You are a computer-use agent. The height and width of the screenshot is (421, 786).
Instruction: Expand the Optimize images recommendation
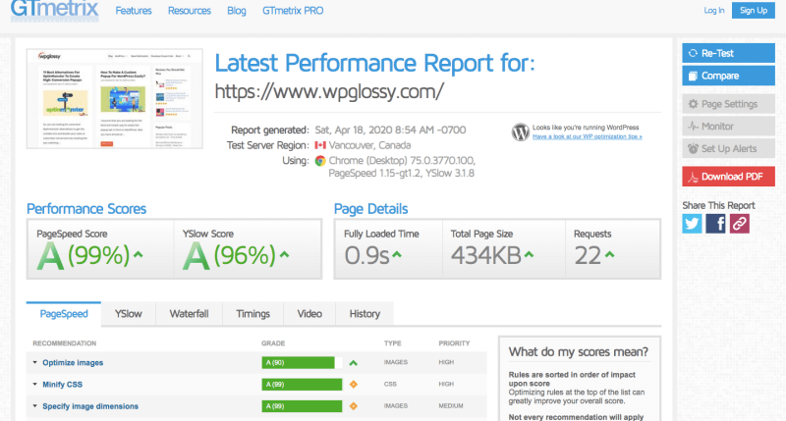click(35, 362)
